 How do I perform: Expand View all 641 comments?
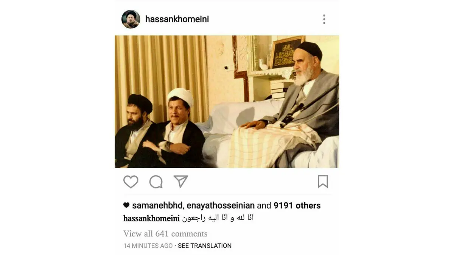click(165, 233)
